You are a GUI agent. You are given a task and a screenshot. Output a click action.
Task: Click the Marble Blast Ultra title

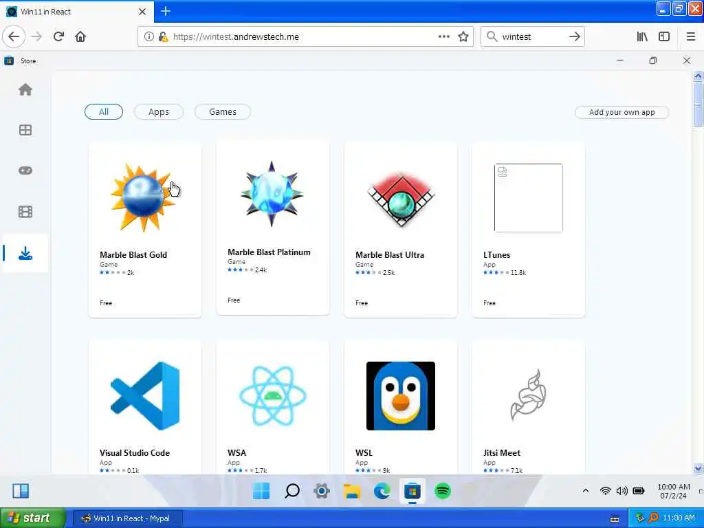390,254
